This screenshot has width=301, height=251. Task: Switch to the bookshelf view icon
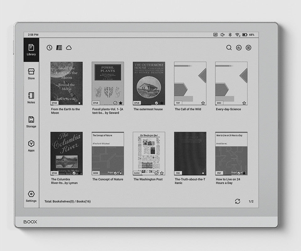point(59,48)
